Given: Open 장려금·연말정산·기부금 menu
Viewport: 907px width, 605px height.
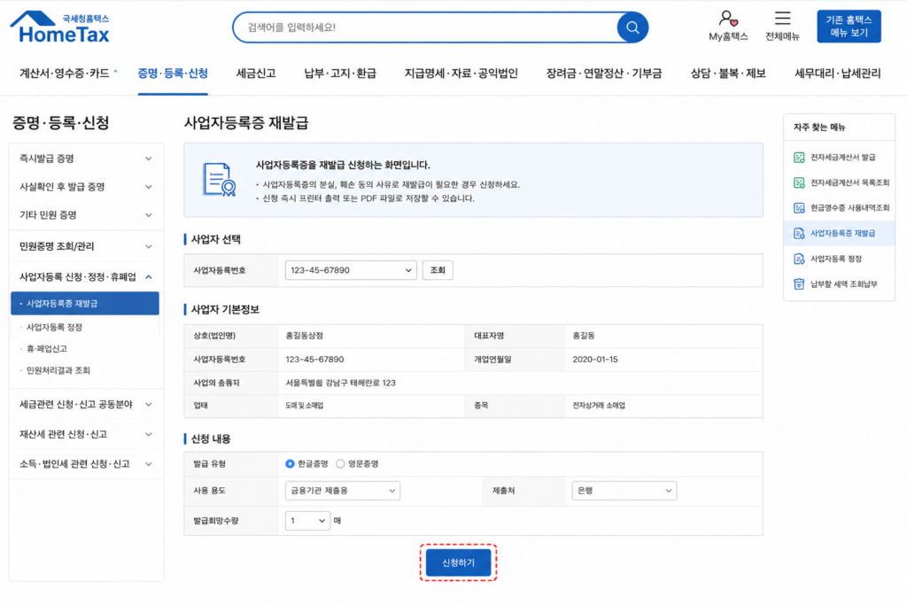Looking at the screenshot, I should point(604,74).
